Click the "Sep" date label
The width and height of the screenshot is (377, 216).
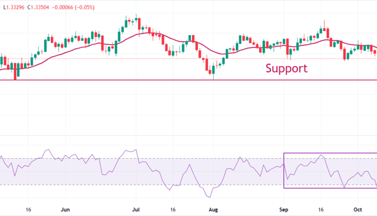pos(284,208)
